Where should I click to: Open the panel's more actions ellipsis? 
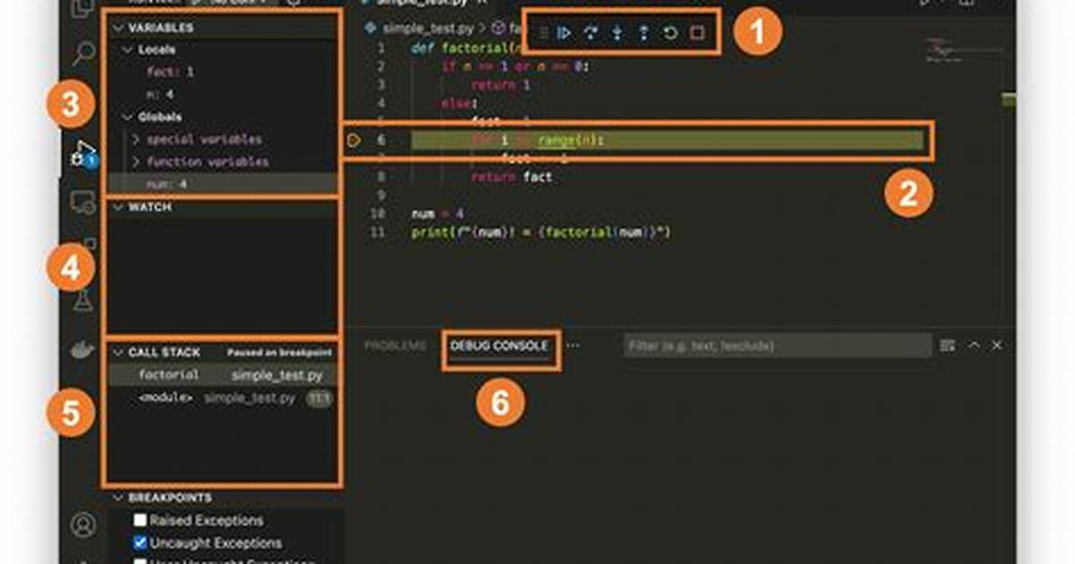573,346
